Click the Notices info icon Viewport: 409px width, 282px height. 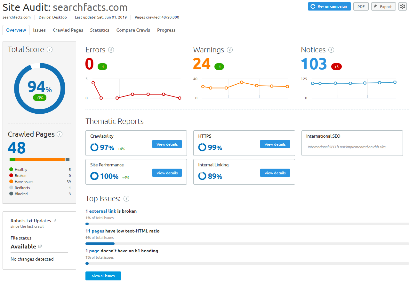(x=331, y=50)
